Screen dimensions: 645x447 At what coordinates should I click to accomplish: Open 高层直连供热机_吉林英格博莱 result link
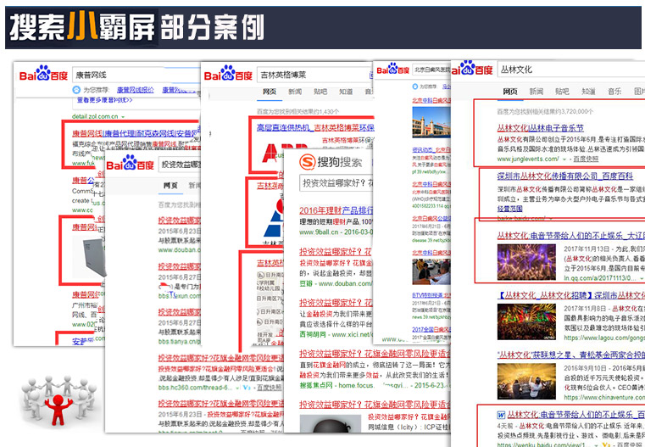point(315,127)
